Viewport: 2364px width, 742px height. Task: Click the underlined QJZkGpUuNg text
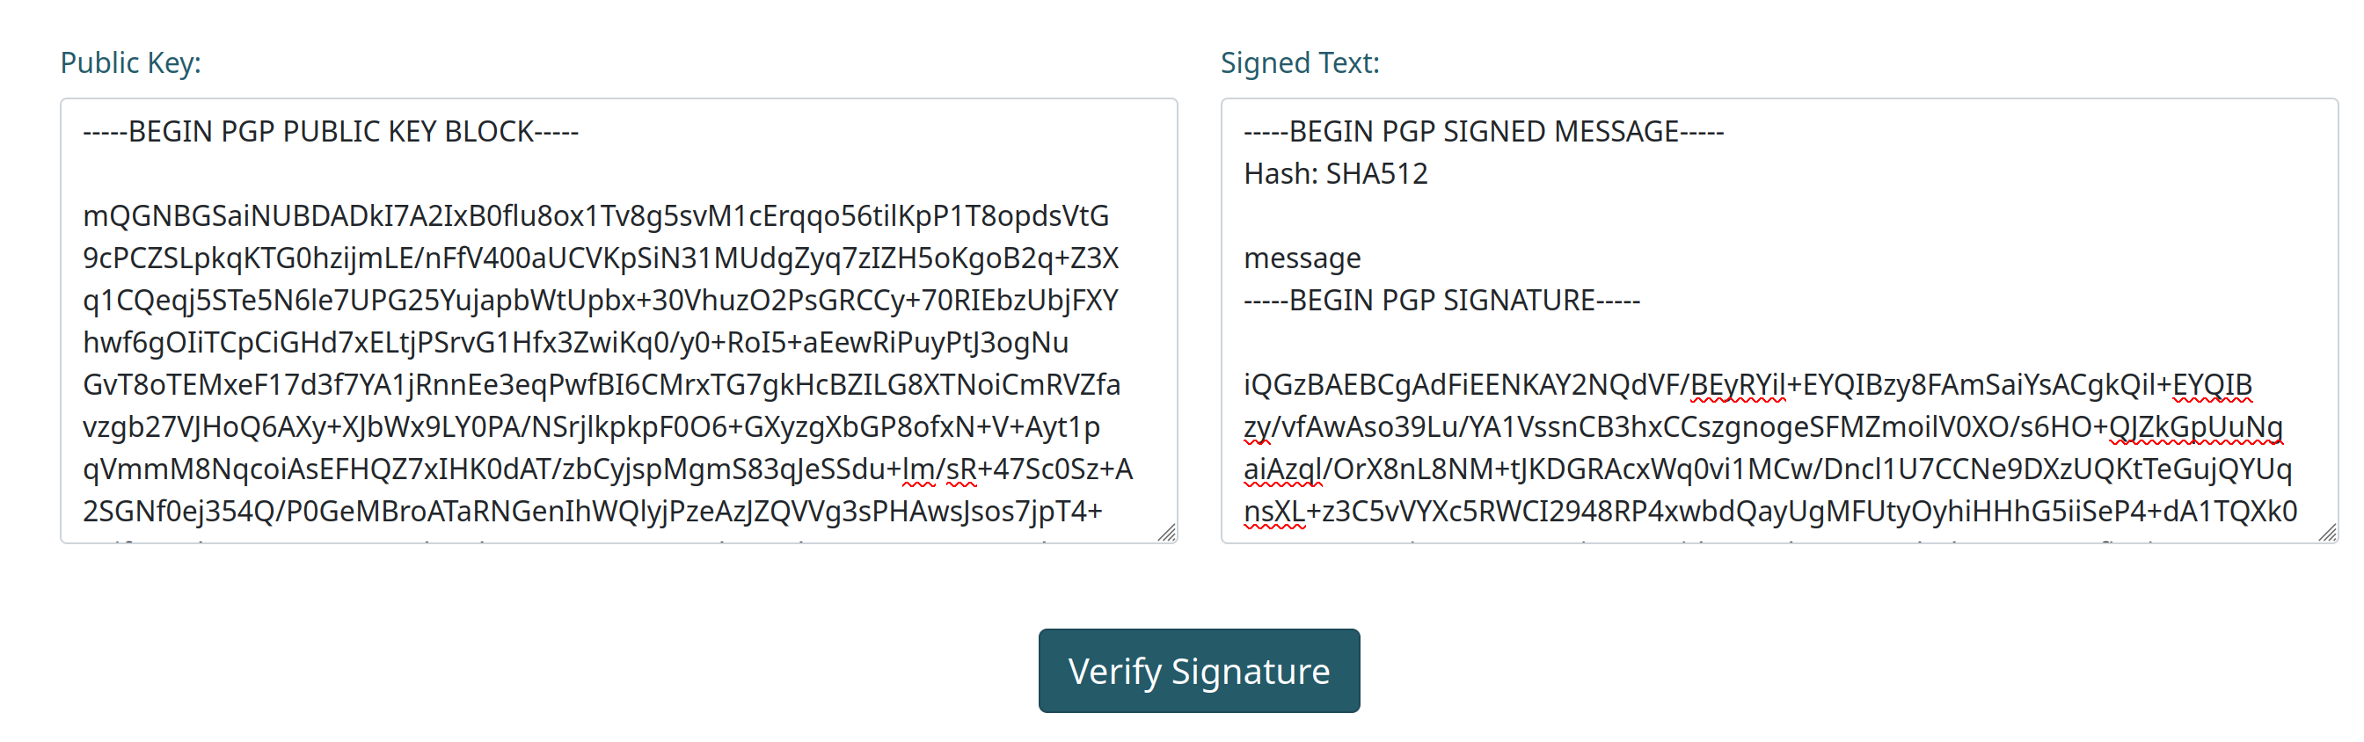(2195, 427)
